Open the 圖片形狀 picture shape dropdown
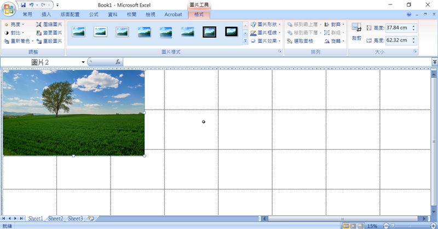This screenshot has width=438, height=229. coord(266,25)
